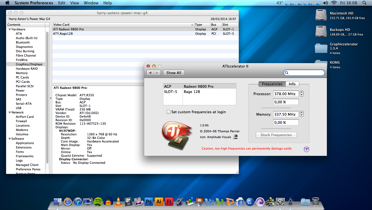372x210 pixels.
Task: Collapse the Network category in sidebar
Action: 10,112
